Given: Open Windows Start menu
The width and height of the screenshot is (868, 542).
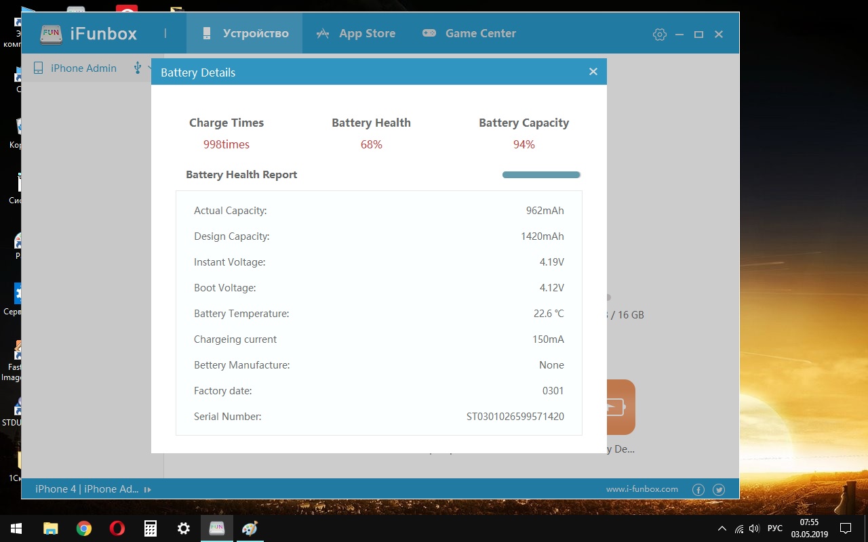Looking at the screenshot, I should (x=16, y=528).
